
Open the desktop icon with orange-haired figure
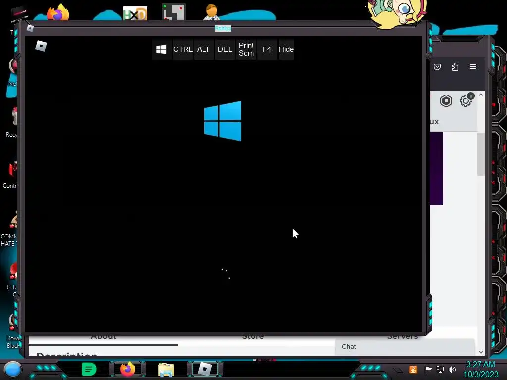(x=212, y=12)
